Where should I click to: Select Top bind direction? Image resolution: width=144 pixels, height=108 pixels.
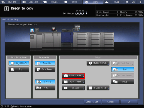pos(19,69)
